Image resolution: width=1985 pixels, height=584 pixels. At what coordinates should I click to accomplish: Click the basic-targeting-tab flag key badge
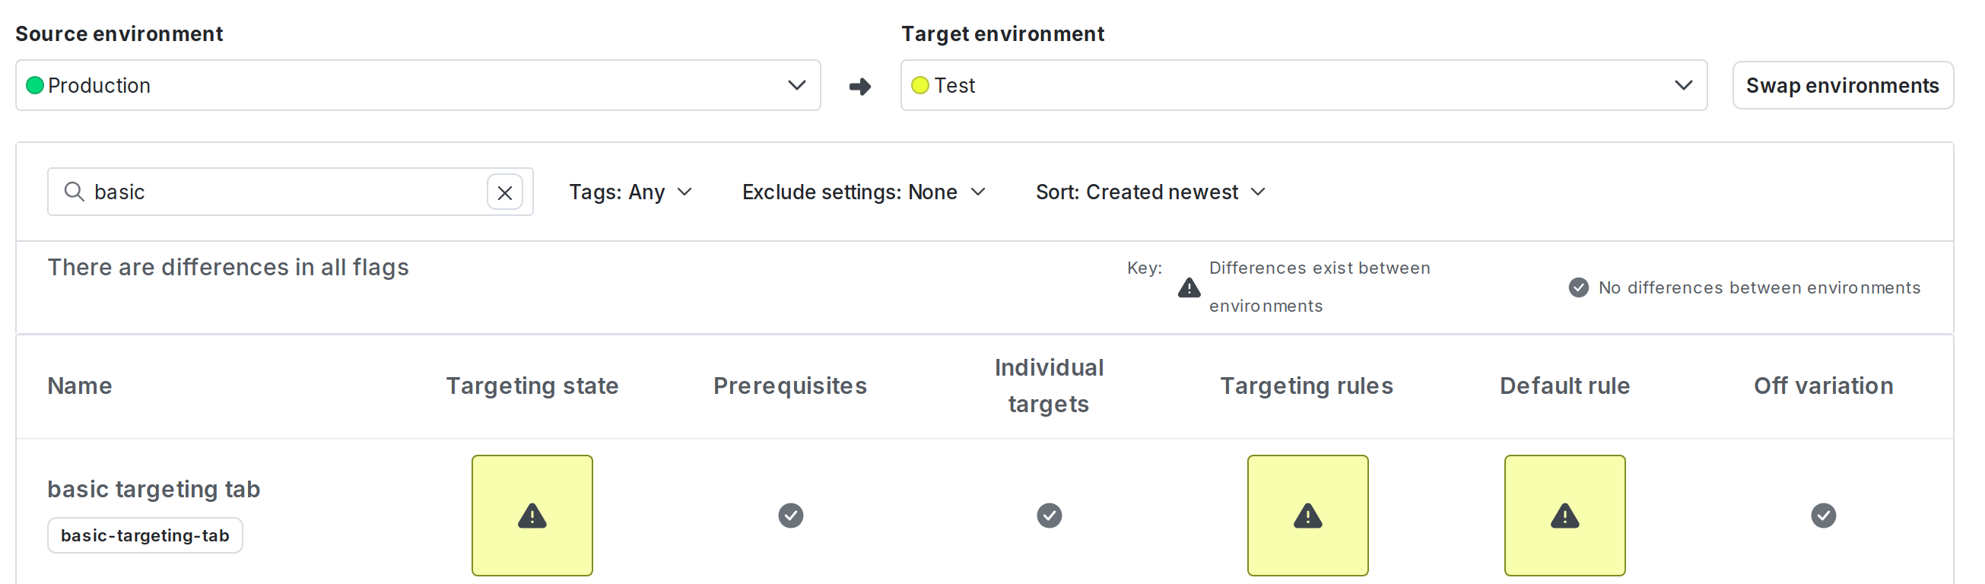145,535
